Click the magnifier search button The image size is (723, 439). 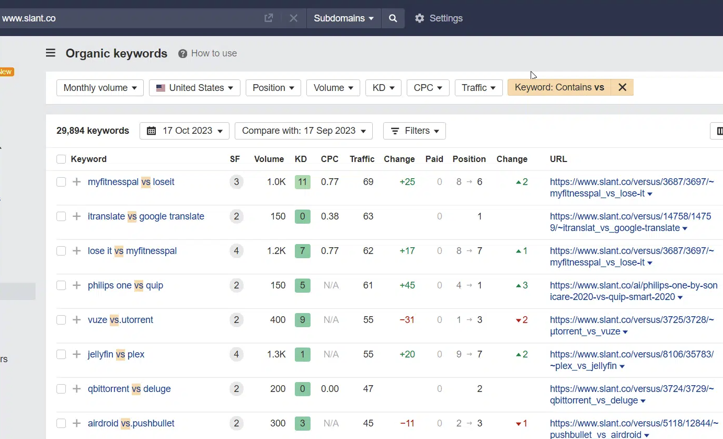(393, 18)
